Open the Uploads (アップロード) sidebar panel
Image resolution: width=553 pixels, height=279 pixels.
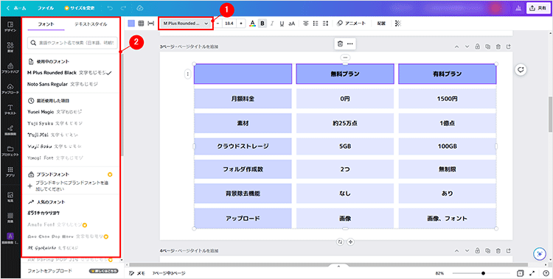click(x=10, y=89)
